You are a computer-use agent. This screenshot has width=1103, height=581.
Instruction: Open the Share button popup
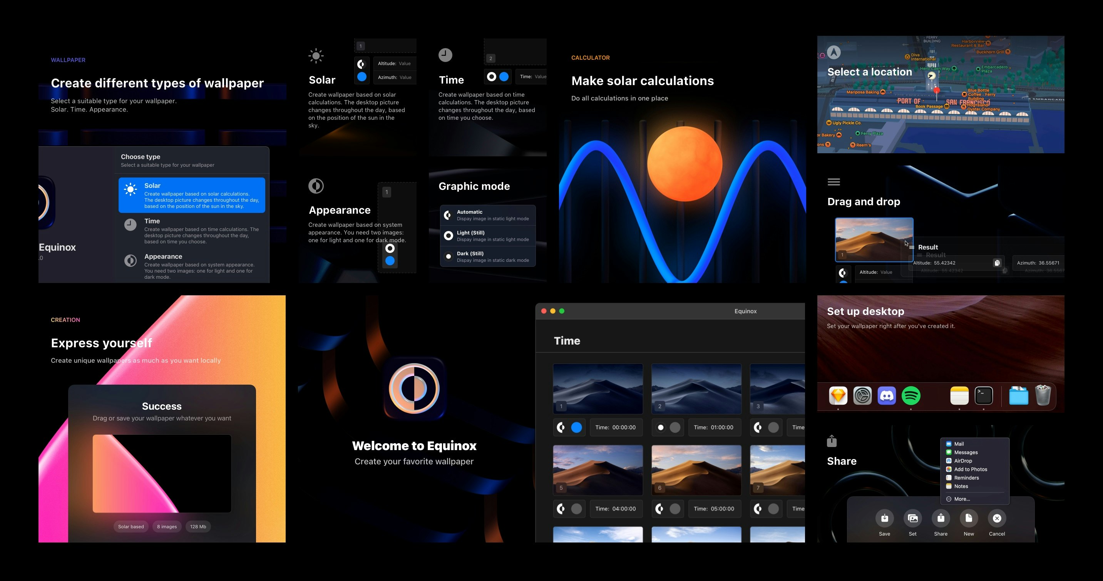tap(940, 518)
